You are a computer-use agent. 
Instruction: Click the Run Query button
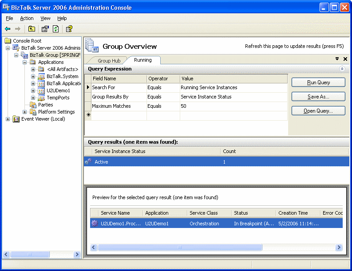click(318, 82)
